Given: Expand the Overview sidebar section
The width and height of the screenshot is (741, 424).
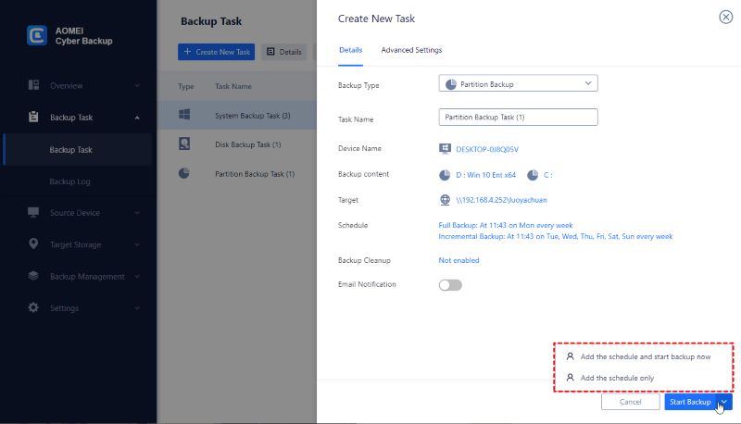Looking at the screenshot, I should coord(137,85).
